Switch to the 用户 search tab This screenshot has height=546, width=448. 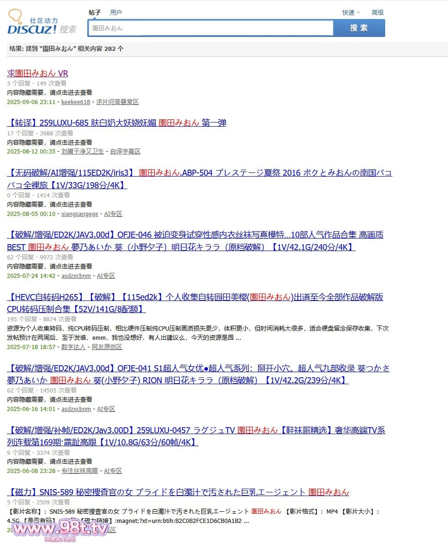tap(116, 12)
